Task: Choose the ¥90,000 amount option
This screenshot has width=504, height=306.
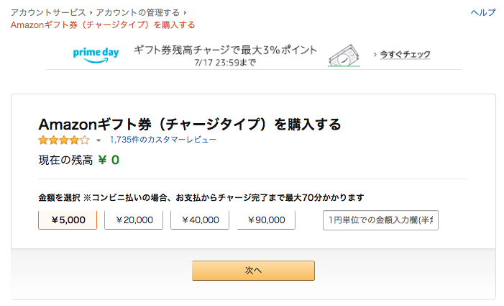Action: point(266,220)
